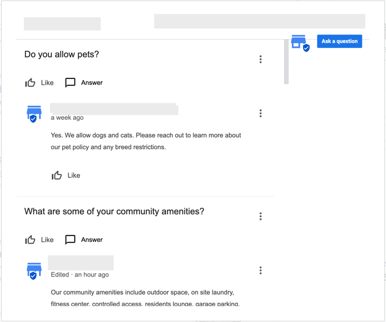The width and height of the screenshot is (386, 322).
Task: Click Answer icon under "Do you allow pets?"
Action: (70, 83)
